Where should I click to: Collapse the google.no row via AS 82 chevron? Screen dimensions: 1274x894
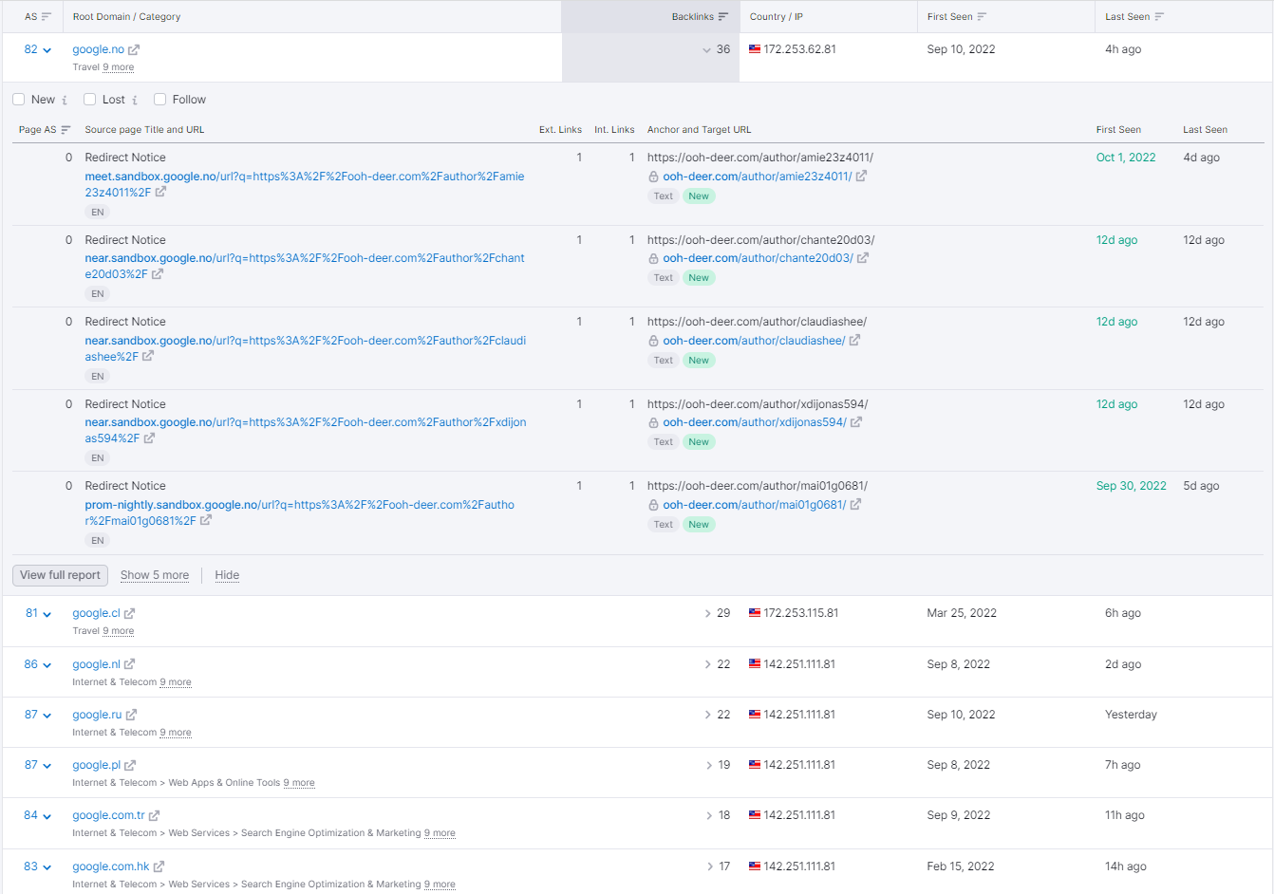pyautogui.click(x=47, y=50)
